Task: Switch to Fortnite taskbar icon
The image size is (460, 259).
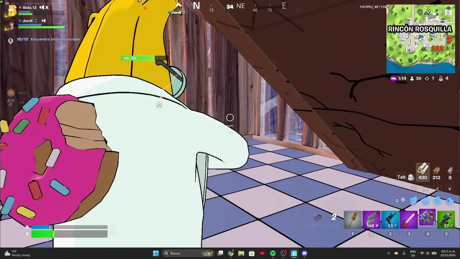Action: pyautogui.click(x=294, y=253)
